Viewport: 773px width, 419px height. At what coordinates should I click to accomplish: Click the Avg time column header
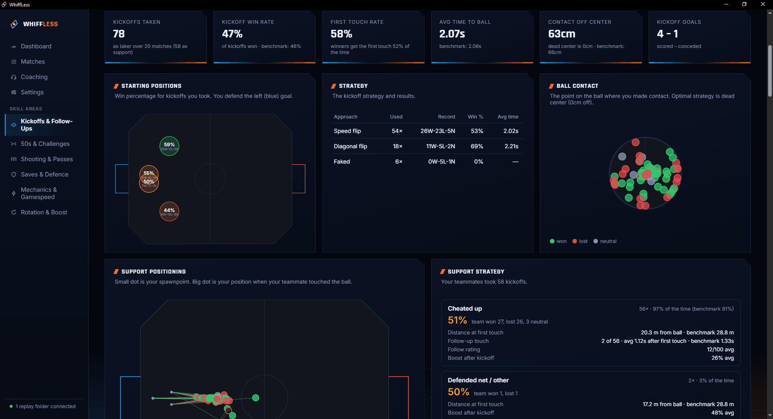[508, 117]
